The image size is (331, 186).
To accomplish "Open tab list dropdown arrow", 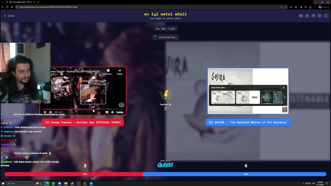I will (x=2, y=2).
